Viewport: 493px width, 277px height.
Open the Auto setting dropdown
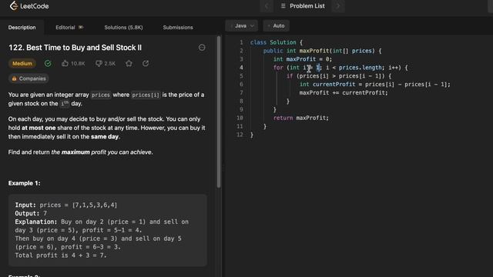(x=277, y=25)
